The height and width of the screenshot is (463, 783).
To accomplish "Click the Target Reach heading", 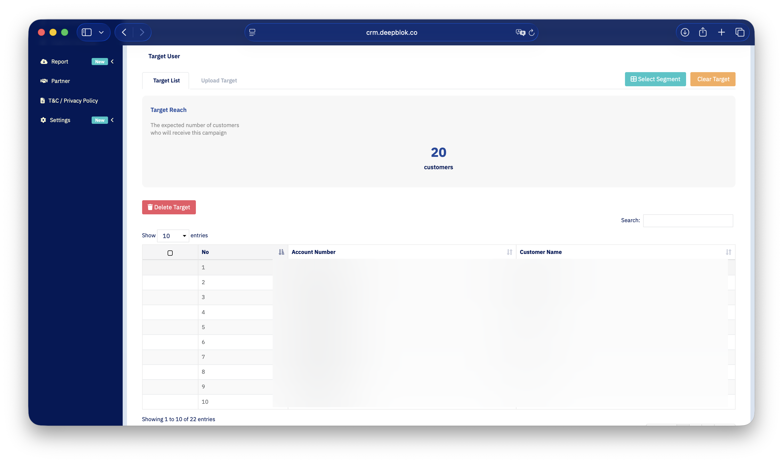I will (168, 110).
